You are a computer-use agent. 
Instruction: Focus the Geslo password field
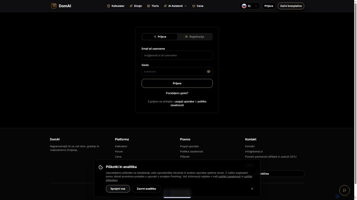(177, 72)
